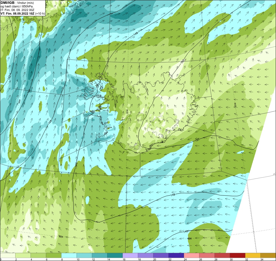This screenshot has width=276, height=261.
Task: Pick the 12–14 m/s teal legend swatch
Action: pos(100,255)
